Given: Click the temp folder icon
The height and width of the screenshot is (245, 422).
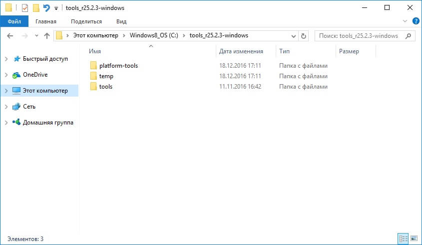Looking at the screenshot, I should click(93, 76).
